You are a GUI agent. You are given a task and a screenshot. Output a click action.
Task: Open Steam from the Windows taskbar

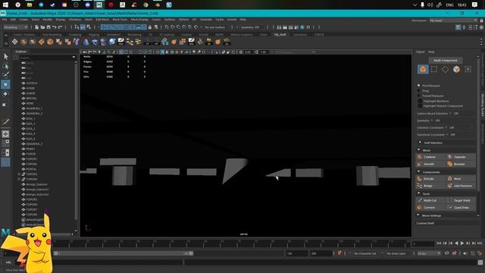pyautogui.click(x=52, y=5)
